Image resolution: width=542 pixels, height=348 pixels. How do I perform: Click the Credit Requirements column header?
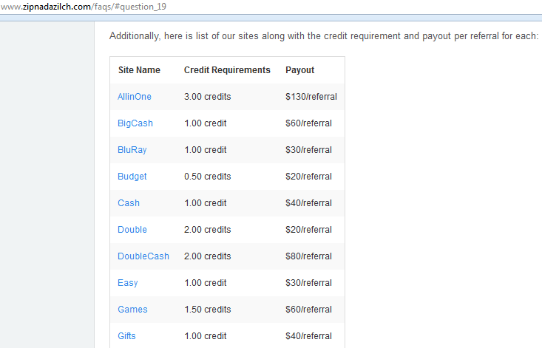(x=227, y=70)
